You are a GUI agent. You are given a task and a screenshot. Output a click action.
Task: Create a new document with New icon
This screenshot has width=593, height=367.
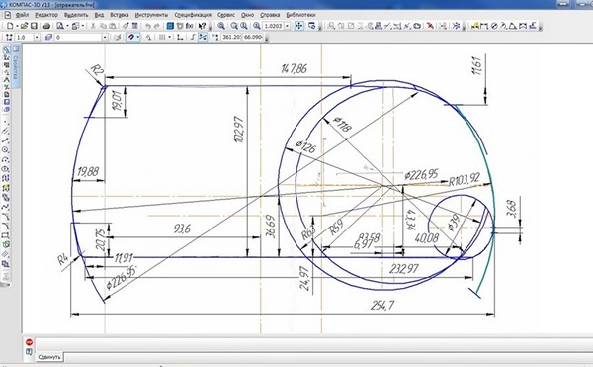pyautogui.click(x=10, y=26)
